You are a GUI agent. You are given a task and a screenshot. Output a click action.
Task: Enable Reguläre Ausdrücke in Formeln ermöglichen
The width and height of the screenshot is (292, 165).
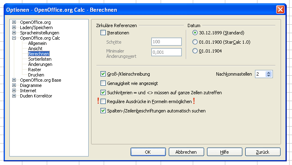tap(103, 102)
